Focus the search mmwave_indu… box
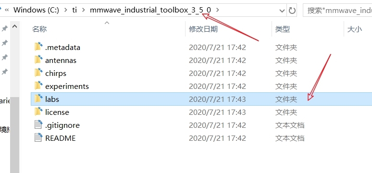The image size is (372, 173). [x=337, y=11]
